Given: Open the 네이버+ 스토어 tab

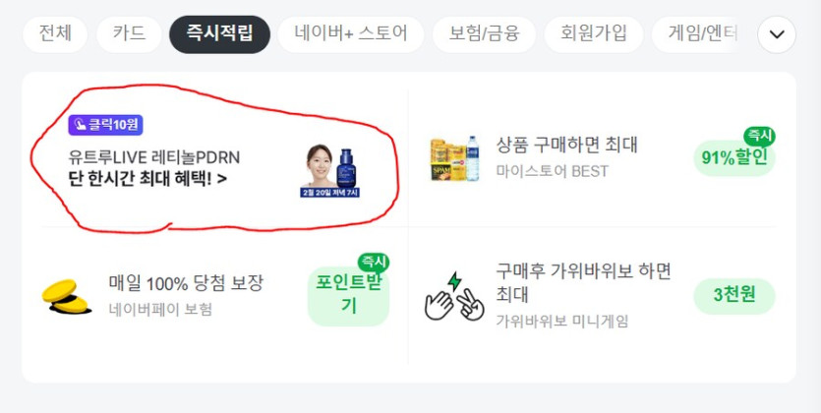Looking at the screenshot, I should coord(350,34).
